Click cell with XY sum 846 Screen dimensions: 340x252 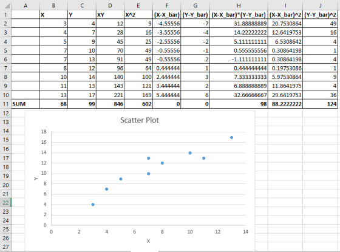point(110,104)
